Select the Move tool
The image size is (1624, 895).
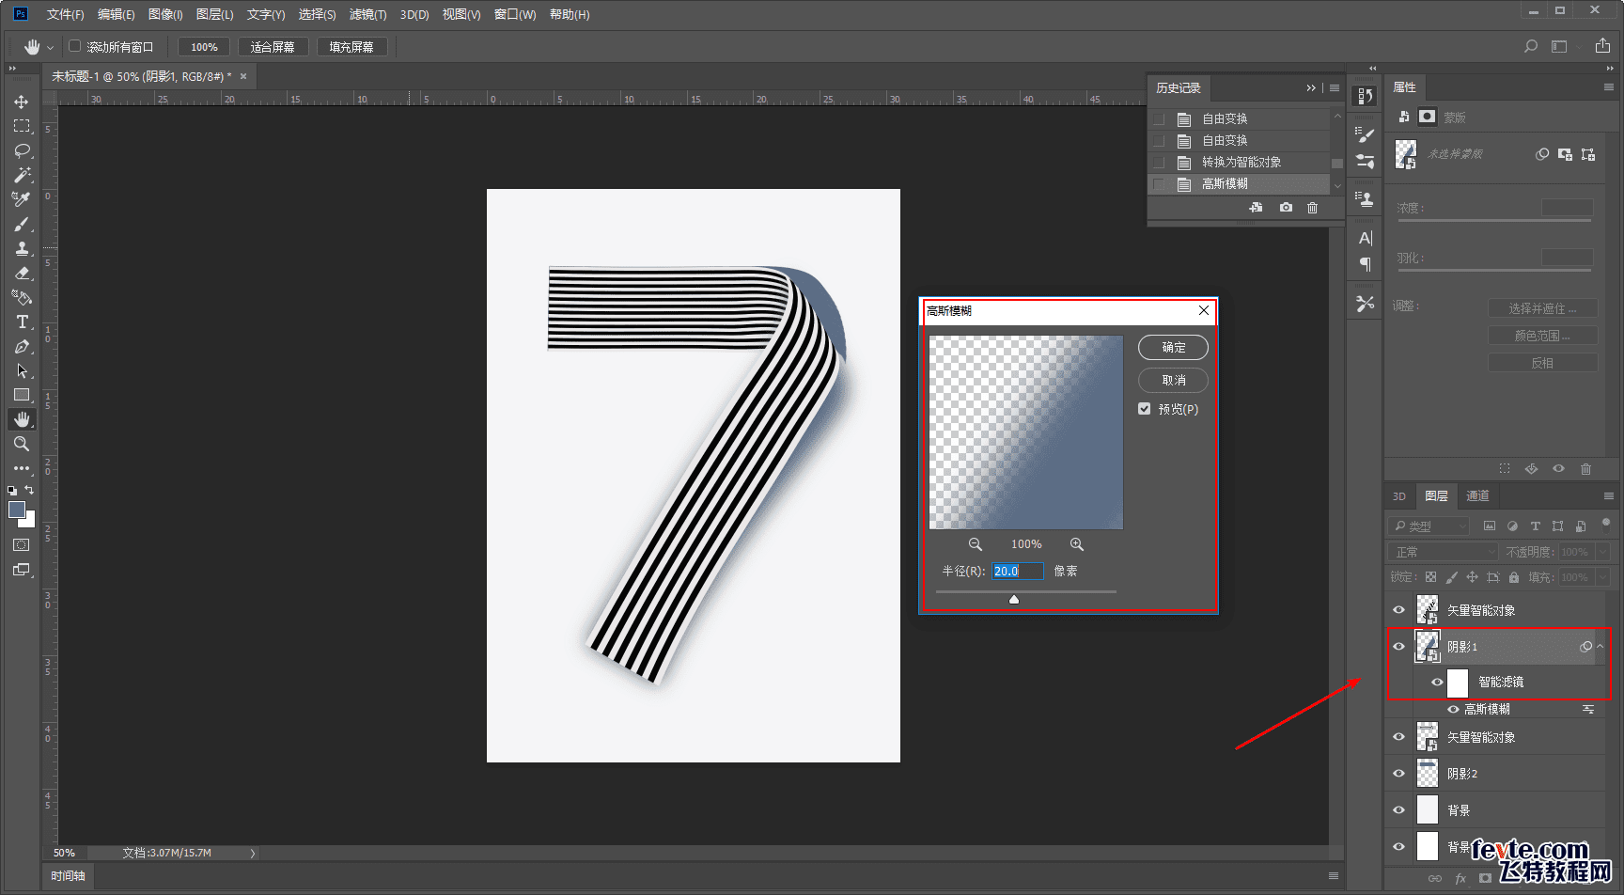pos(22,102)
